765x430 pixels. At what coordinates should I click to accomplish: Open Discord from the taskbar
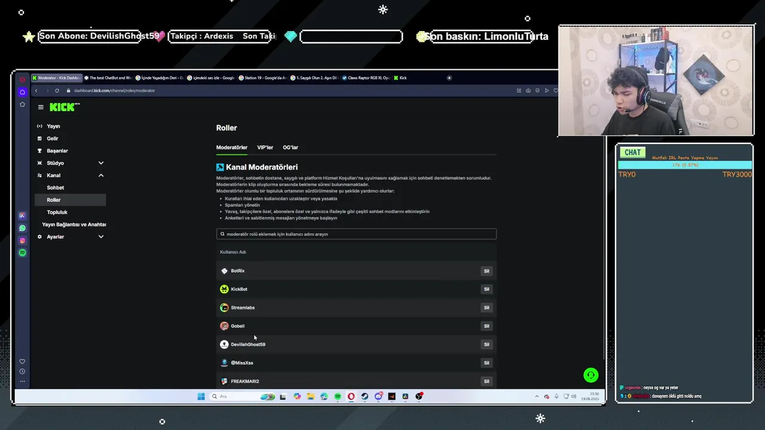pyautogui.click(x=378, y=396)
